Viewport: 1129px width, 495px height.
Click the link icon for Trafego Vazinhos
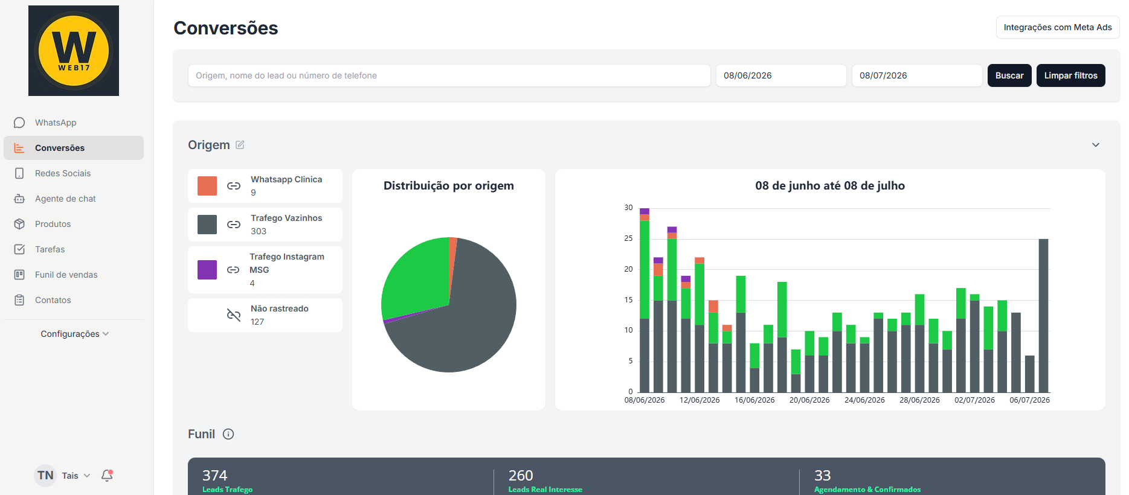coord(234,225)
